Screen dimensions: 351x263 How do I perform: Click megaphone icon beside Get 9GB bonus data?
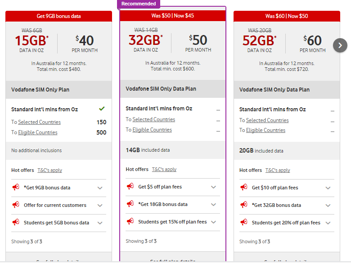pos(16,187)
